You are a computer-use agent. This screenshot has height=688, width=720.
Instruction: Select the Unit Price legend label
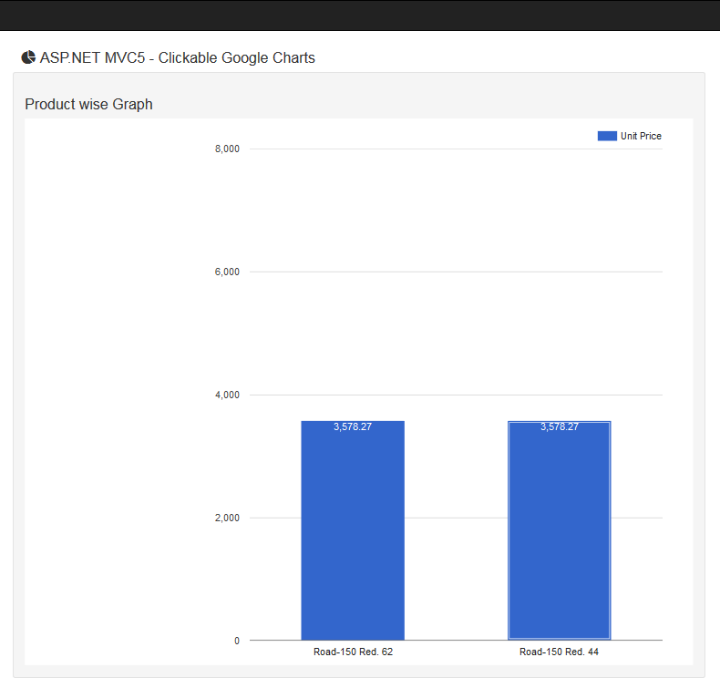pyautogui.click(x=641, y=136)
